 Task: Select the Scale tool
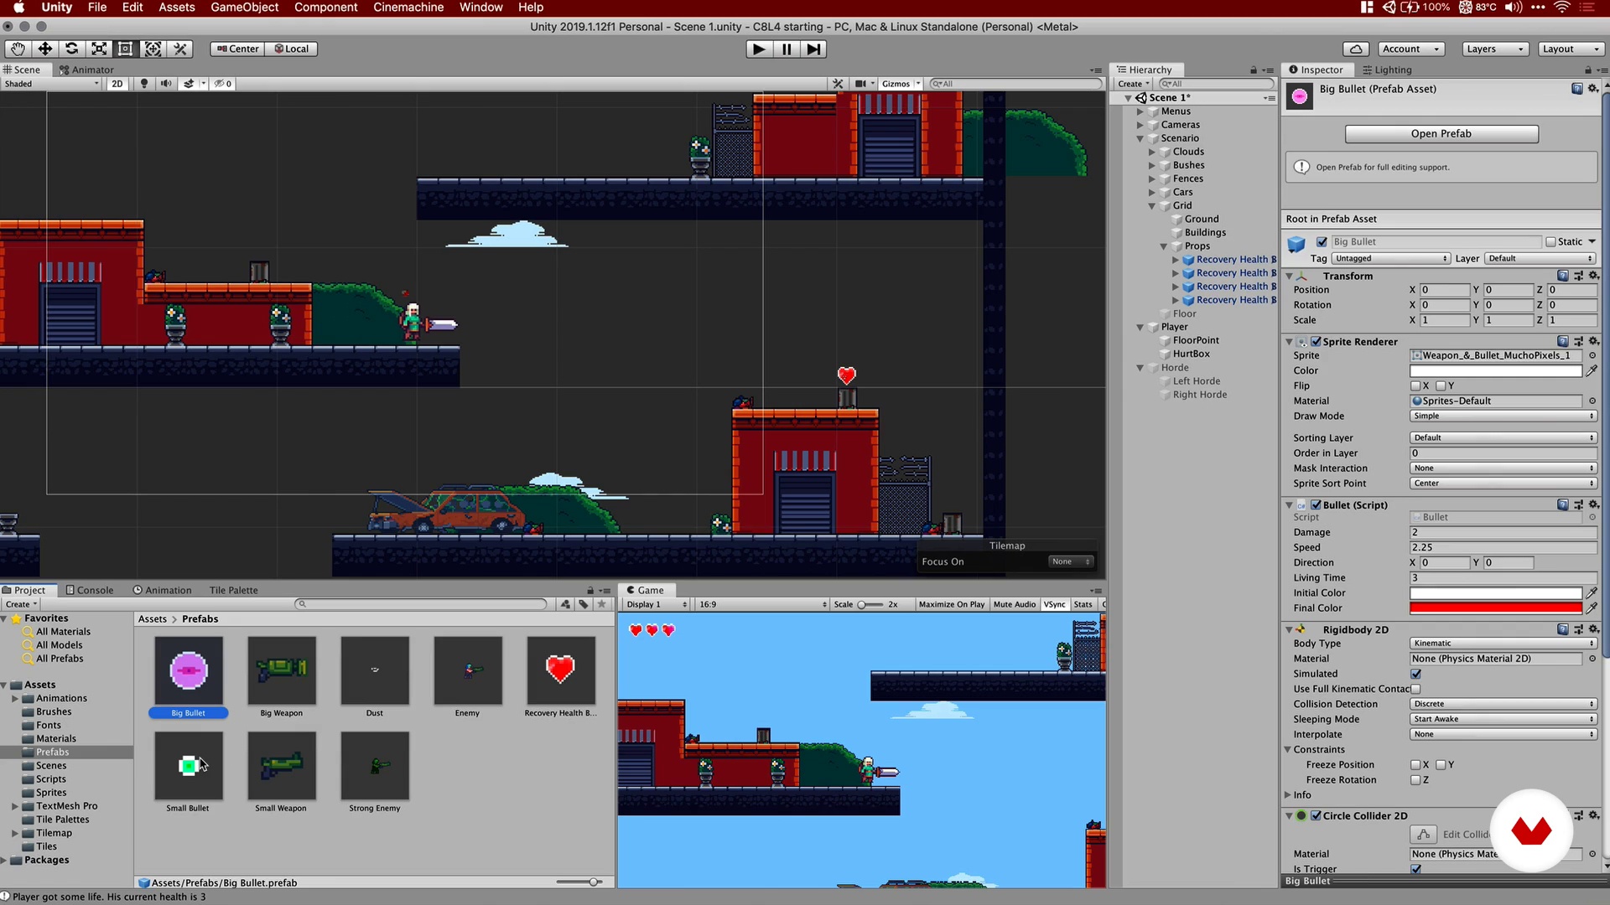[99, 49]
